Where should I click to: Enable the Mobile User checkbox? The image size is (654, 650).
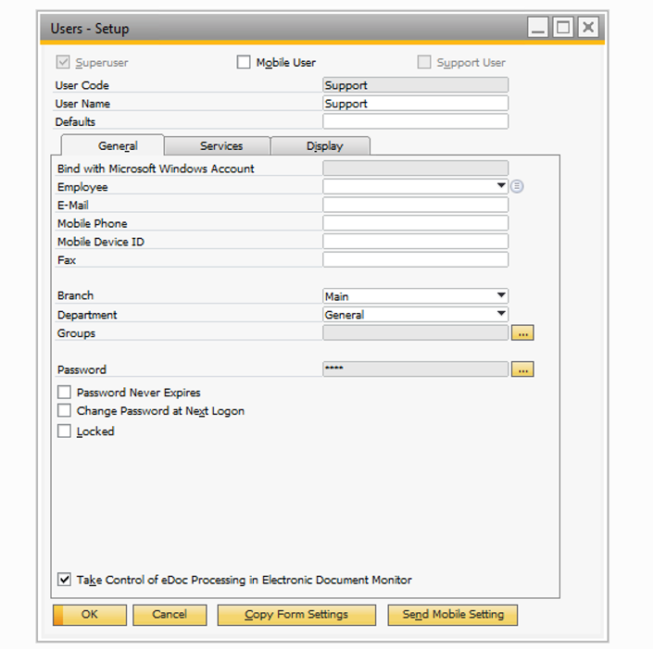pyautogui.click(x=244, y=62)
